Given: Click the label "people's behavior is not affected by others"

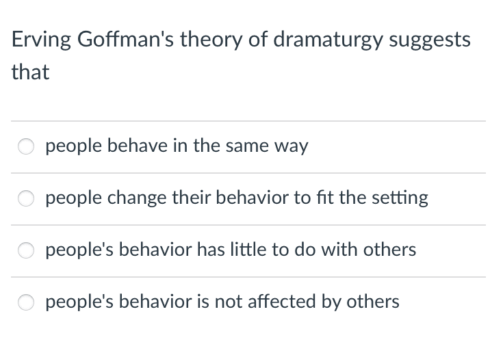Looking at the screenshot, I should (x=222, y=302).
